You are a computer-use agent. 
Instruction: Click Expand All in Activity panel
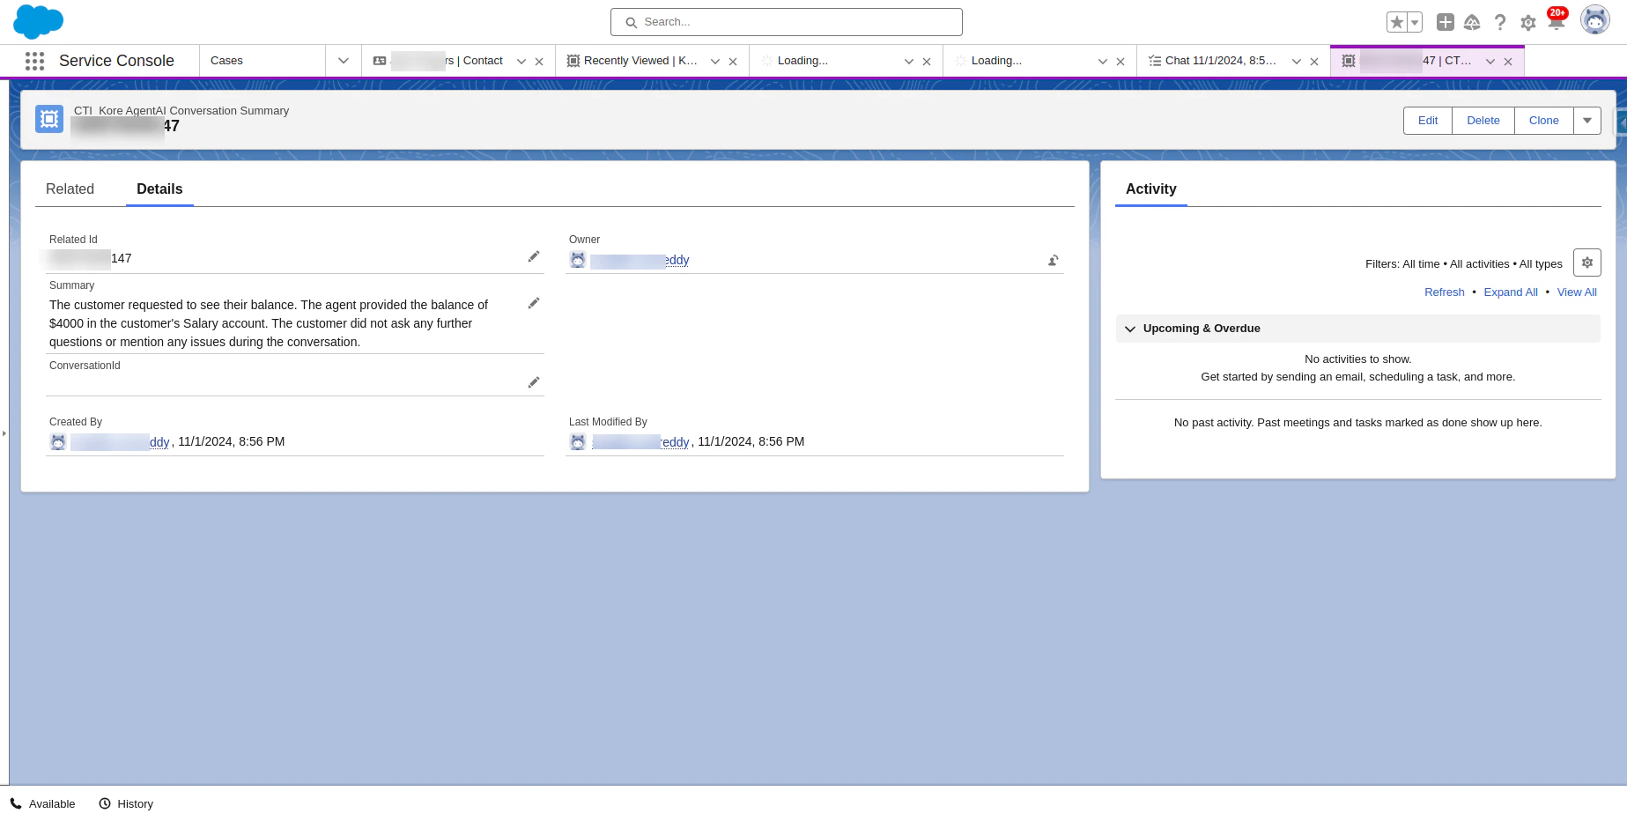point(1511,292)
